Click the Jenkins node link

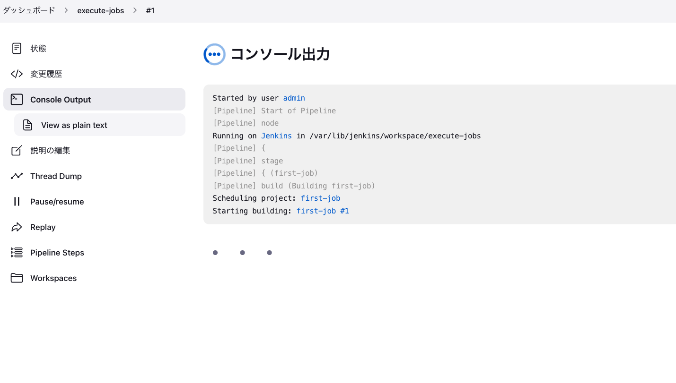tap(276, 136)
